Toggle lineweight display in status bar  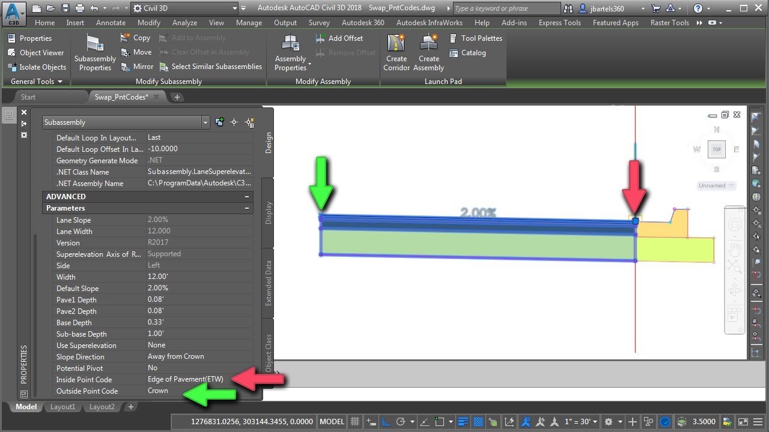(463, 422)
